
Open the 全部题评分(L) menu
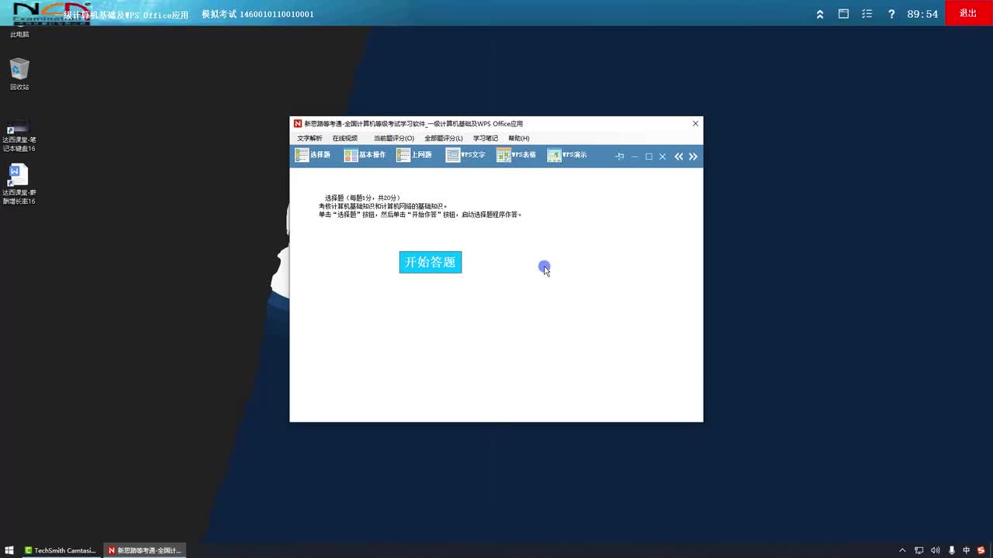point(444,138)
